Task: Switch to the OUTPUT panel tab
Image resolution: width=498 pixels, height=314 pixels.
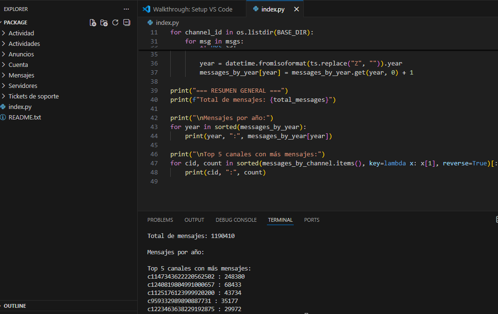Action: click(x=194, y=220)
